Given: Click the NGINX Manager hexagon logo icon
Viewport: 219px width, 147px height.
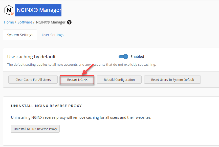Looking at the screenshot, I should click(9, 10).
